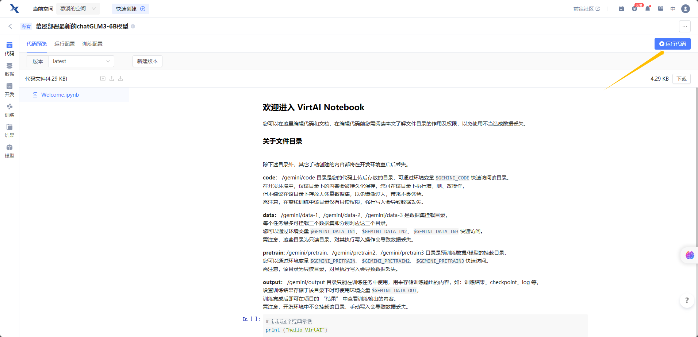The height and width of the screenshot is (337, 698).
Task: Click the In [ ]: cell prompt
Action: (x=251, y=319)
